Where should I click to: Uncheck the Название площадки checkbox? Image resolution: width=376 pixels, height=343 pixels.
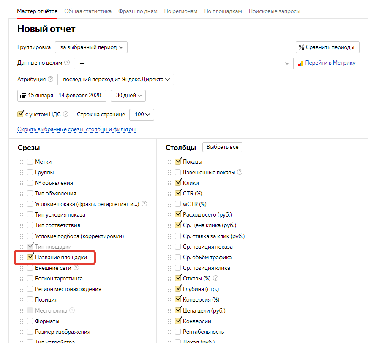[x=30, y=257]
